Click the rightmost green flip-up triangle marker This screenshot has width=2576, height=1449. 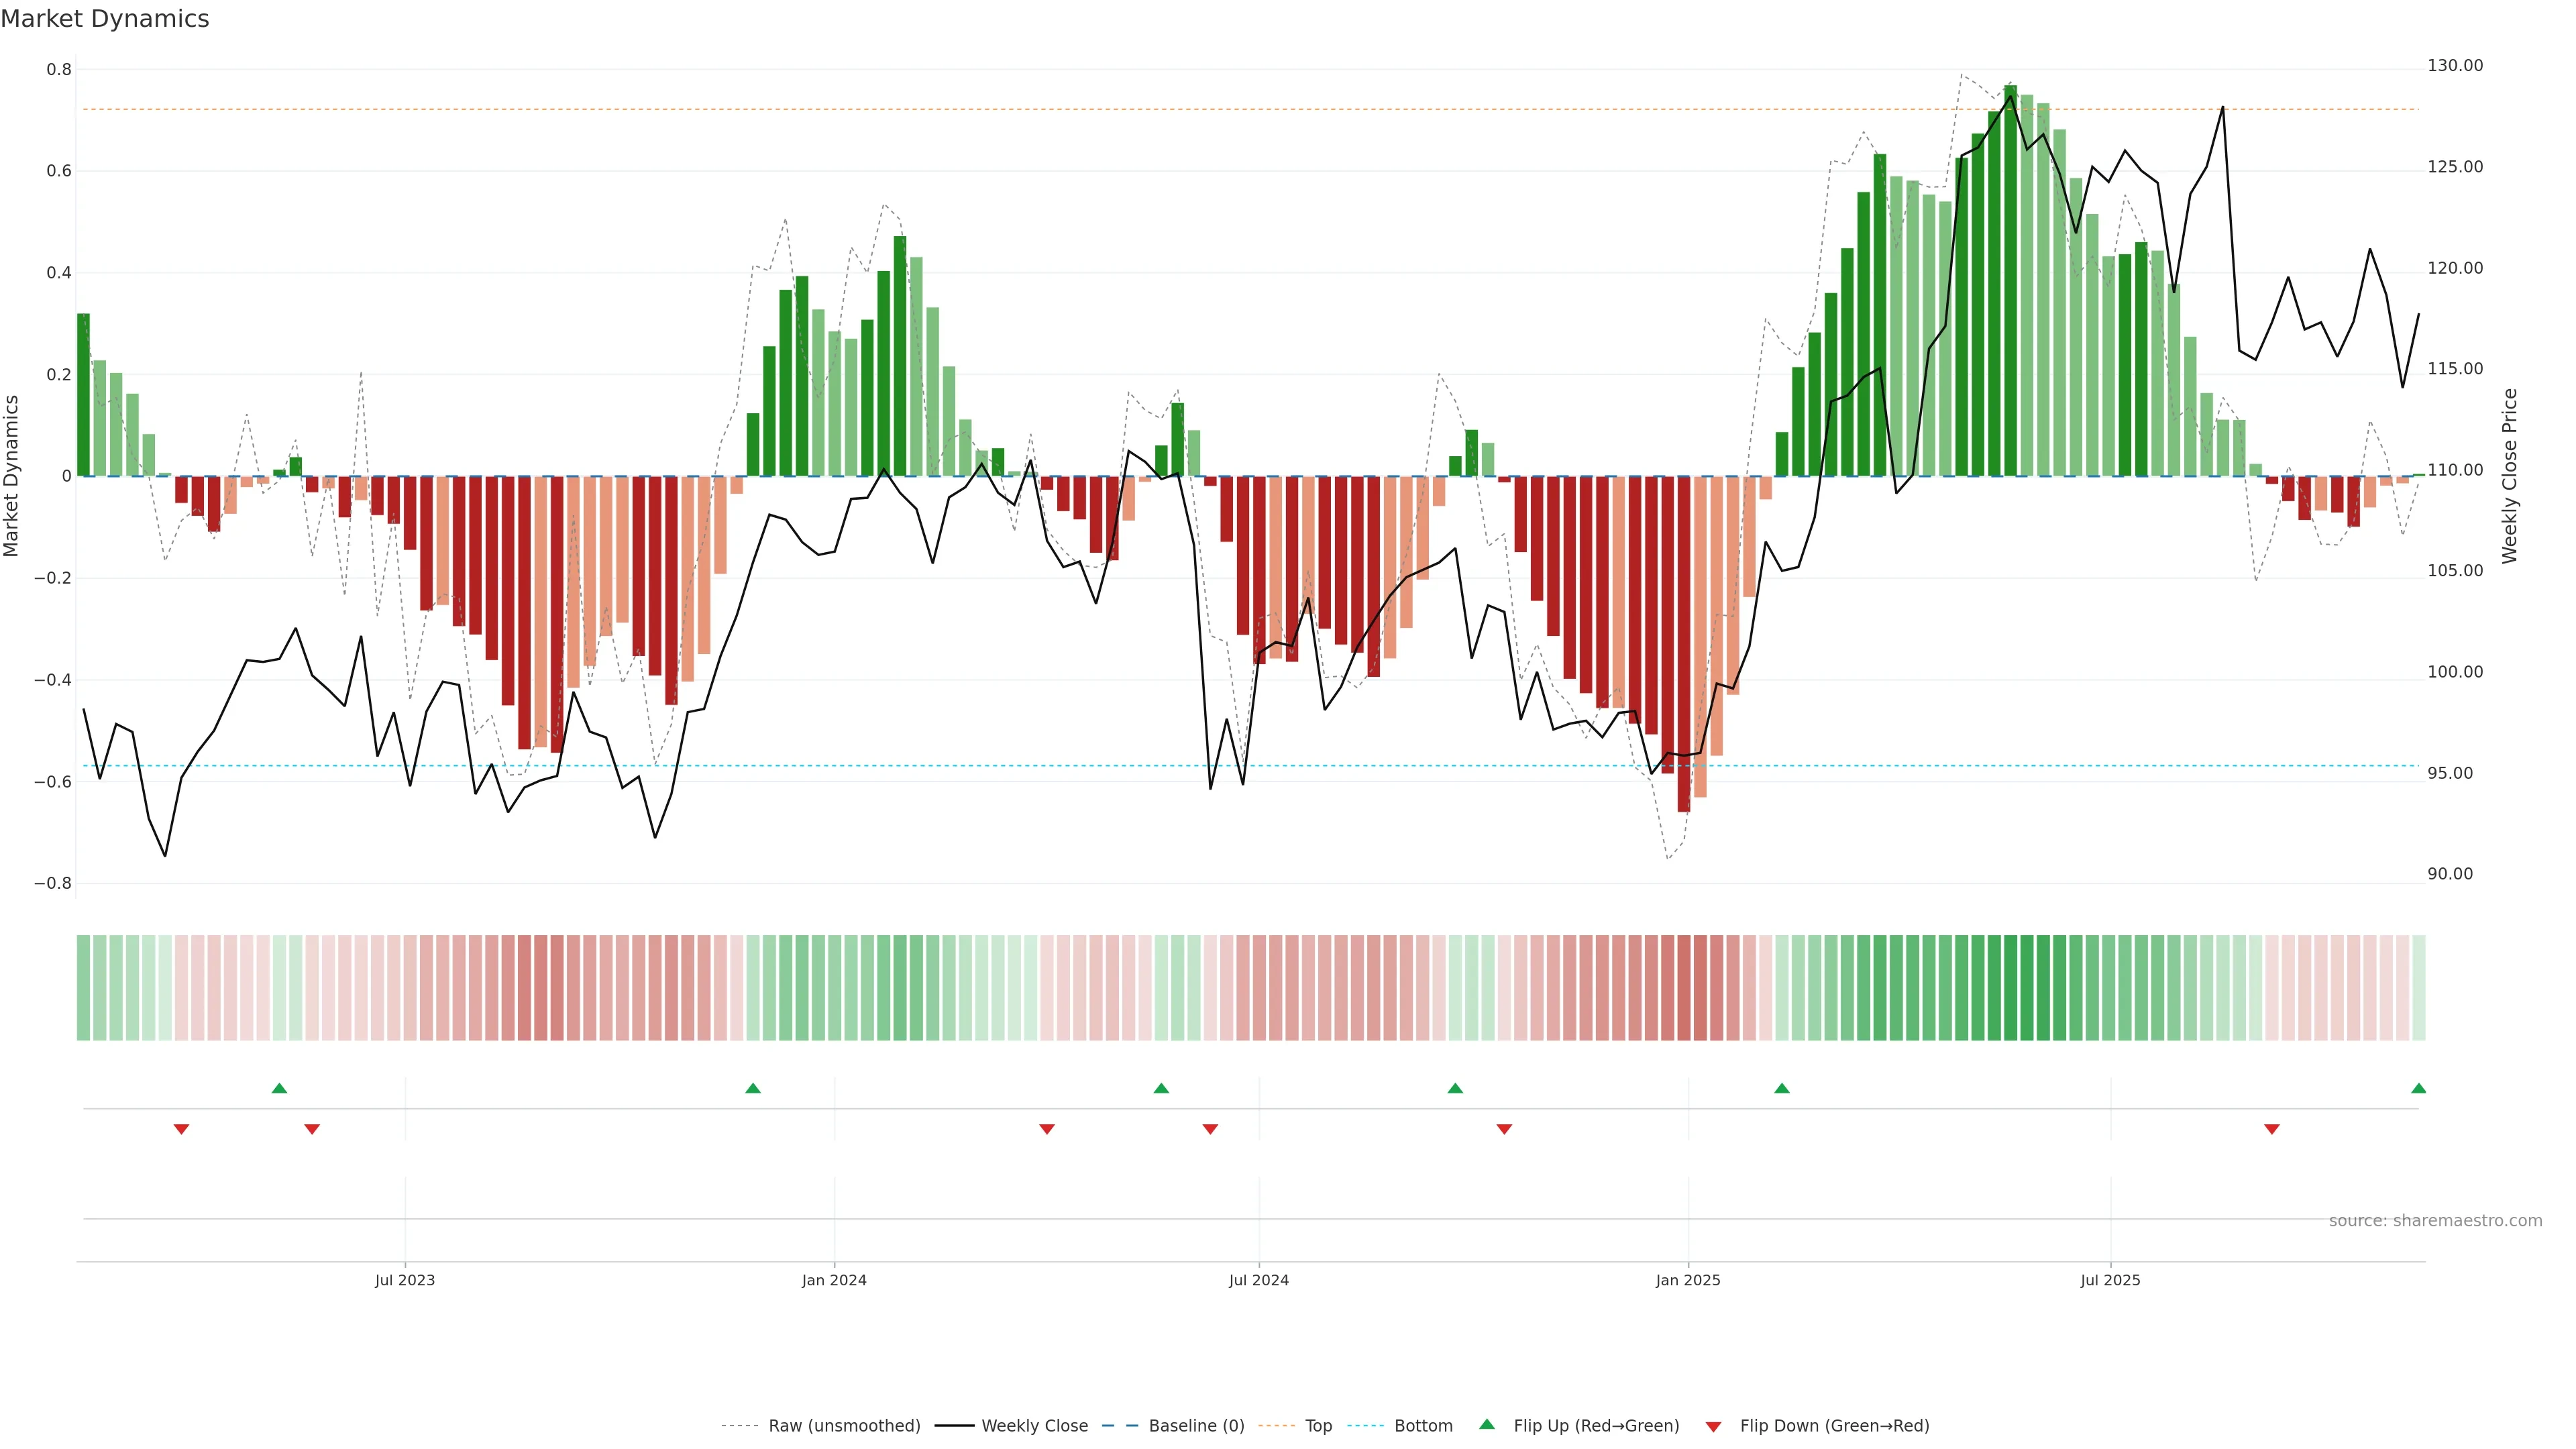click(2418, 1088)
